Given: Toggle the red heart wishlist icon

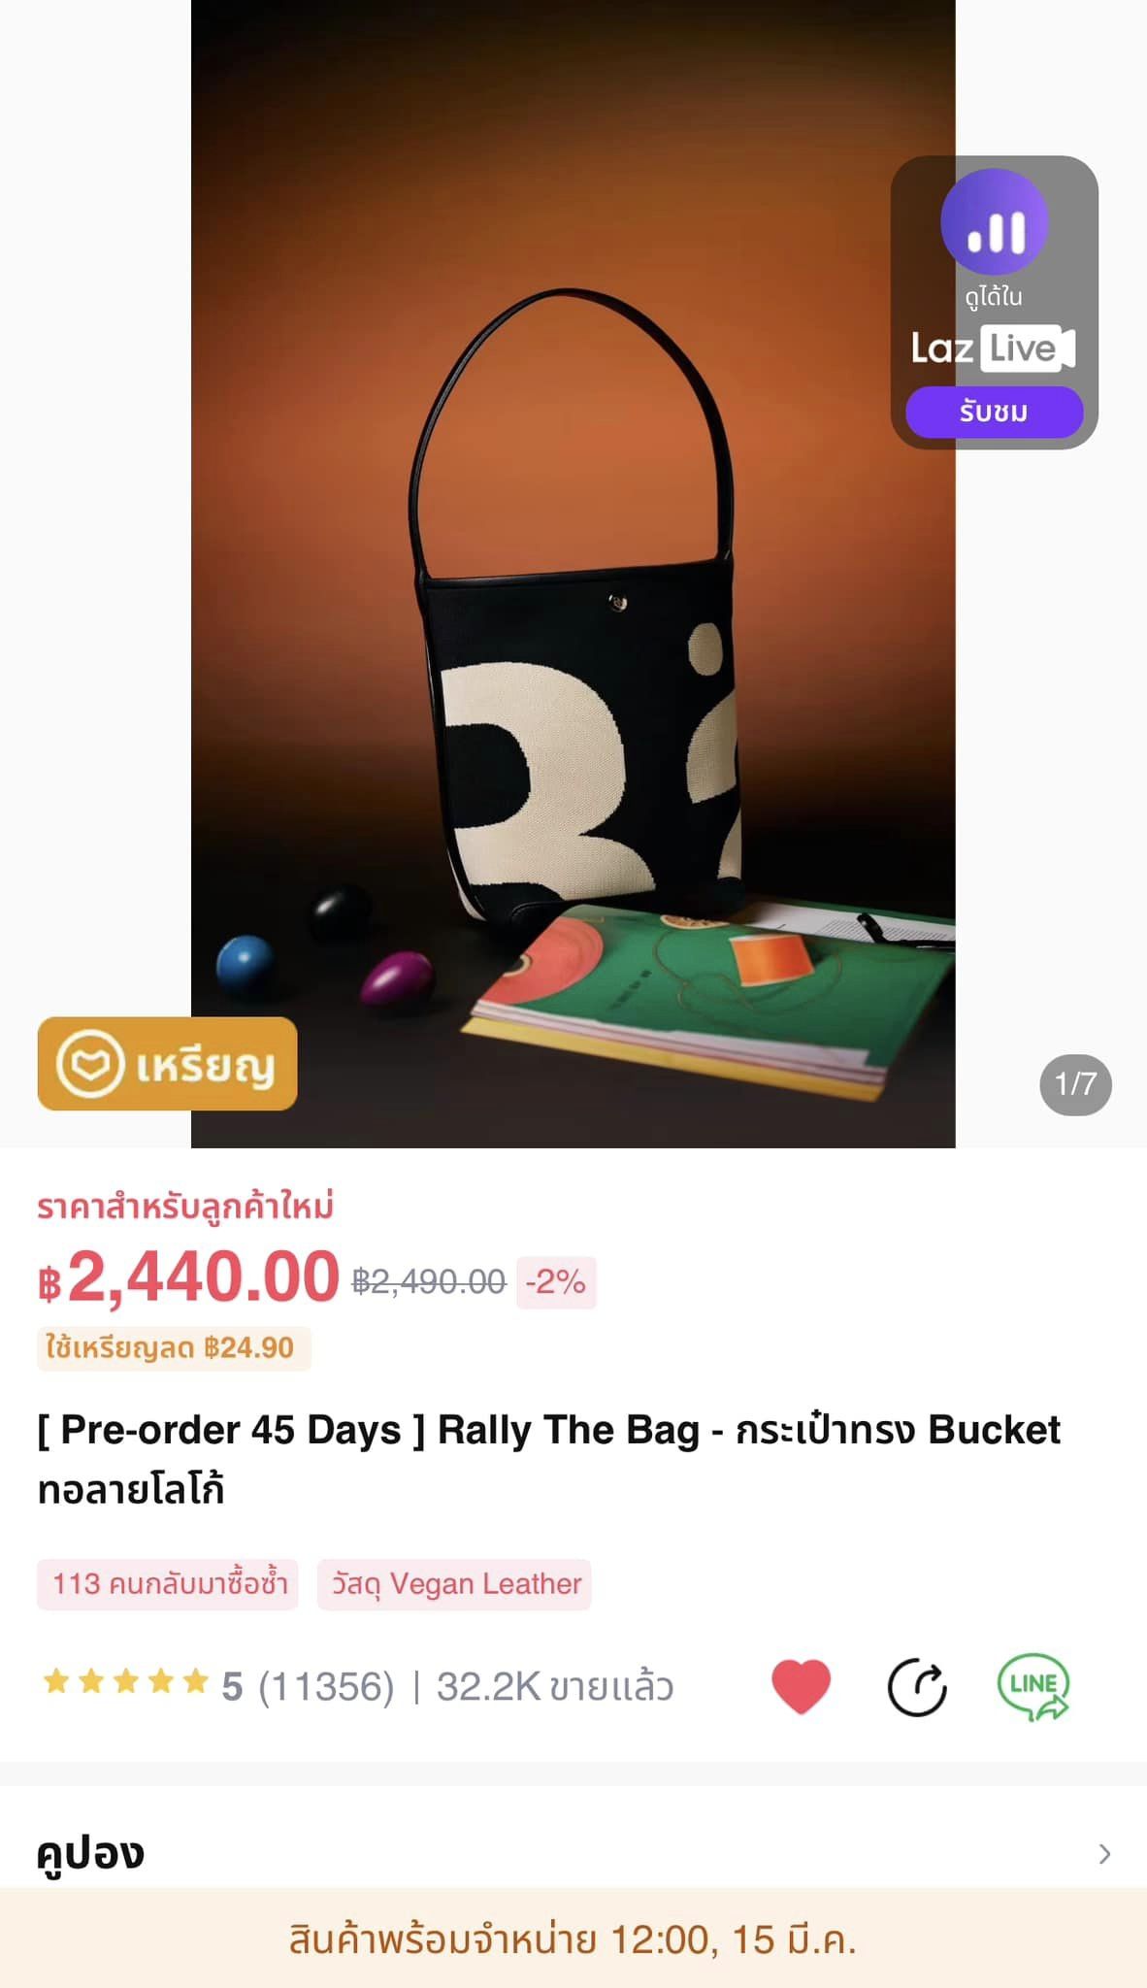Looking at the screenshot, I should (801, 1685).
